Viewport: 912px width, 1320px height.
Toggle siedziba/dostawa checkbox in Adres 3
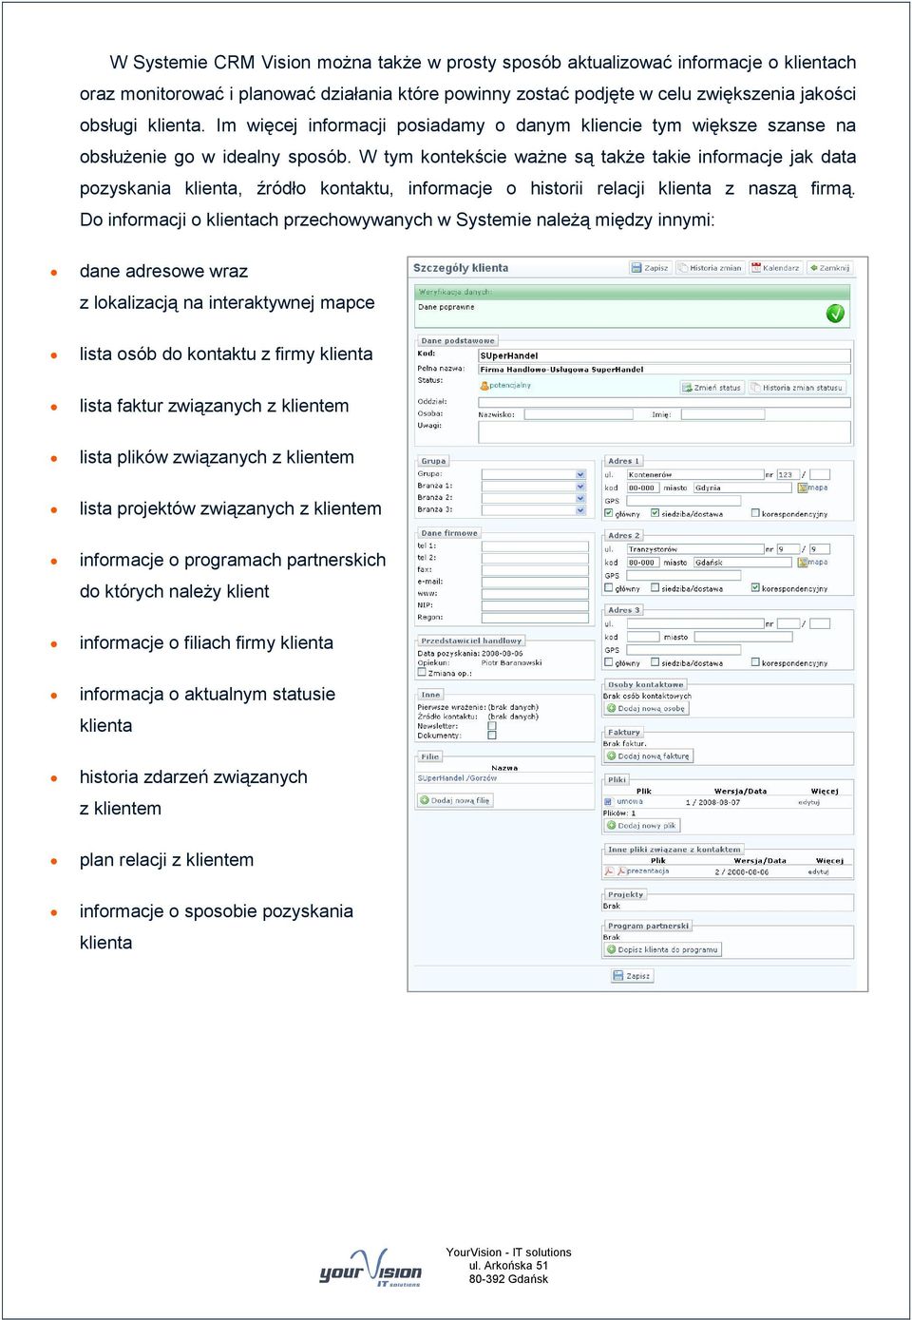point(655,662)
